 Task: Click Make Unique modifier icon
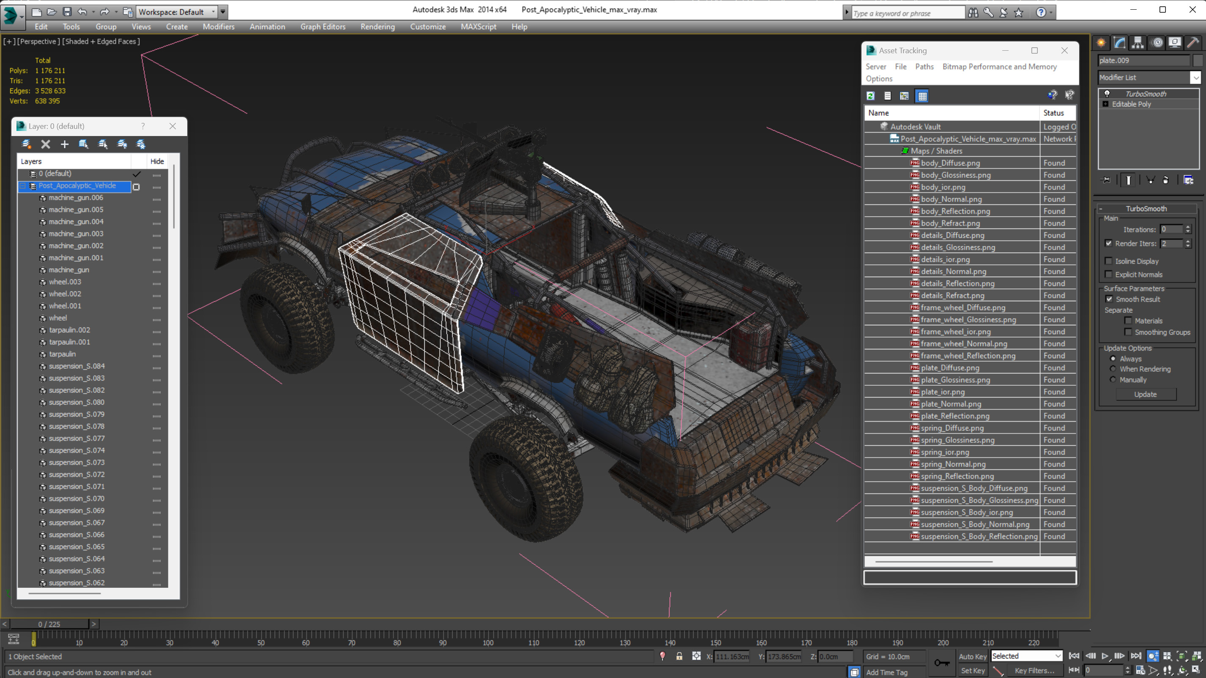click(1150, 180)
